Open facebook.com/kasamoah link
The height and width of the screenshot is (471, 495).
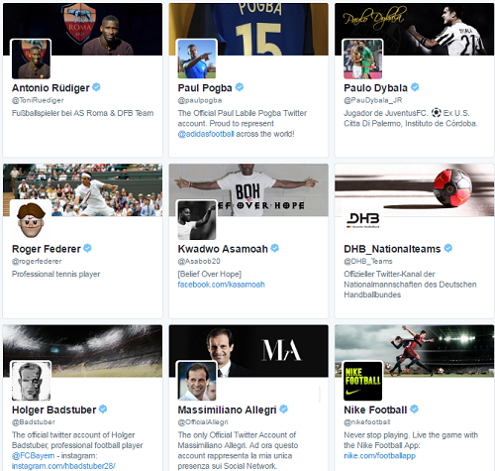(221, 285)
